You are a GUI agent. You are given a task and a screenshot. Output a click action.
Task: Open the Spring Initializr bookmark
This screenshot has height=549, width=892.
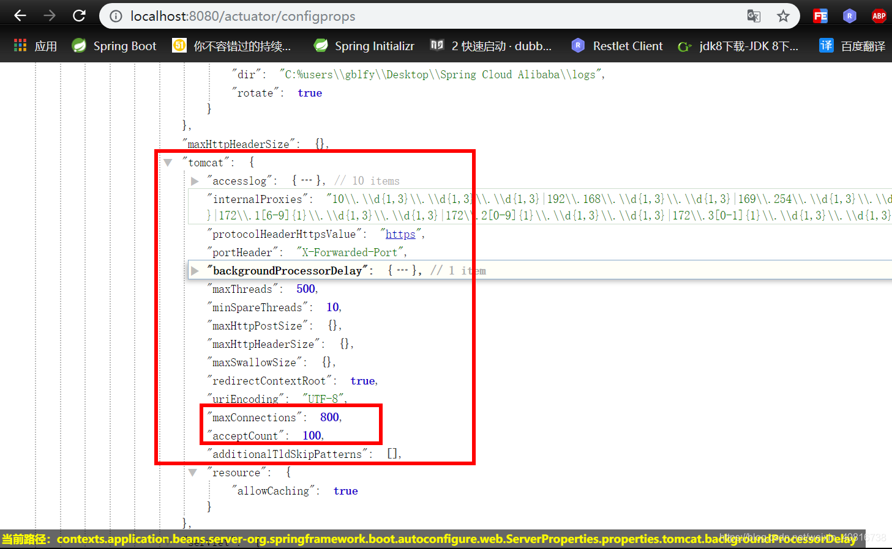coord(364,46)
